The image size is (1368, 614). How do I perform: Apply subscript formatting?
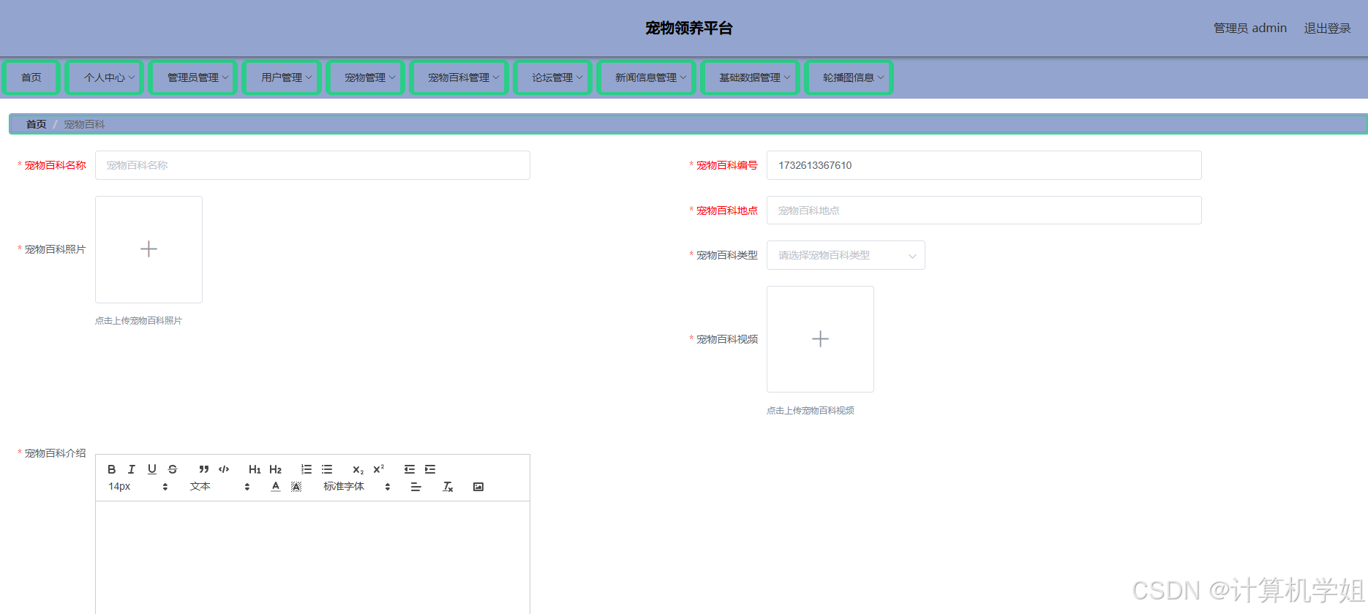[x=358, y=469]
